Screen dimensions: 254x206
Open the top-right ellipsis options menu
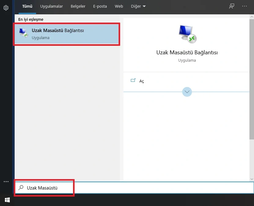244,6
